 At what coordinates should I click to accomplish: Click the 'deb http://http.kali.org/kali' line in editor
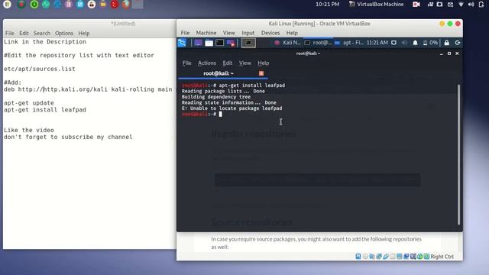coord(88,89)
